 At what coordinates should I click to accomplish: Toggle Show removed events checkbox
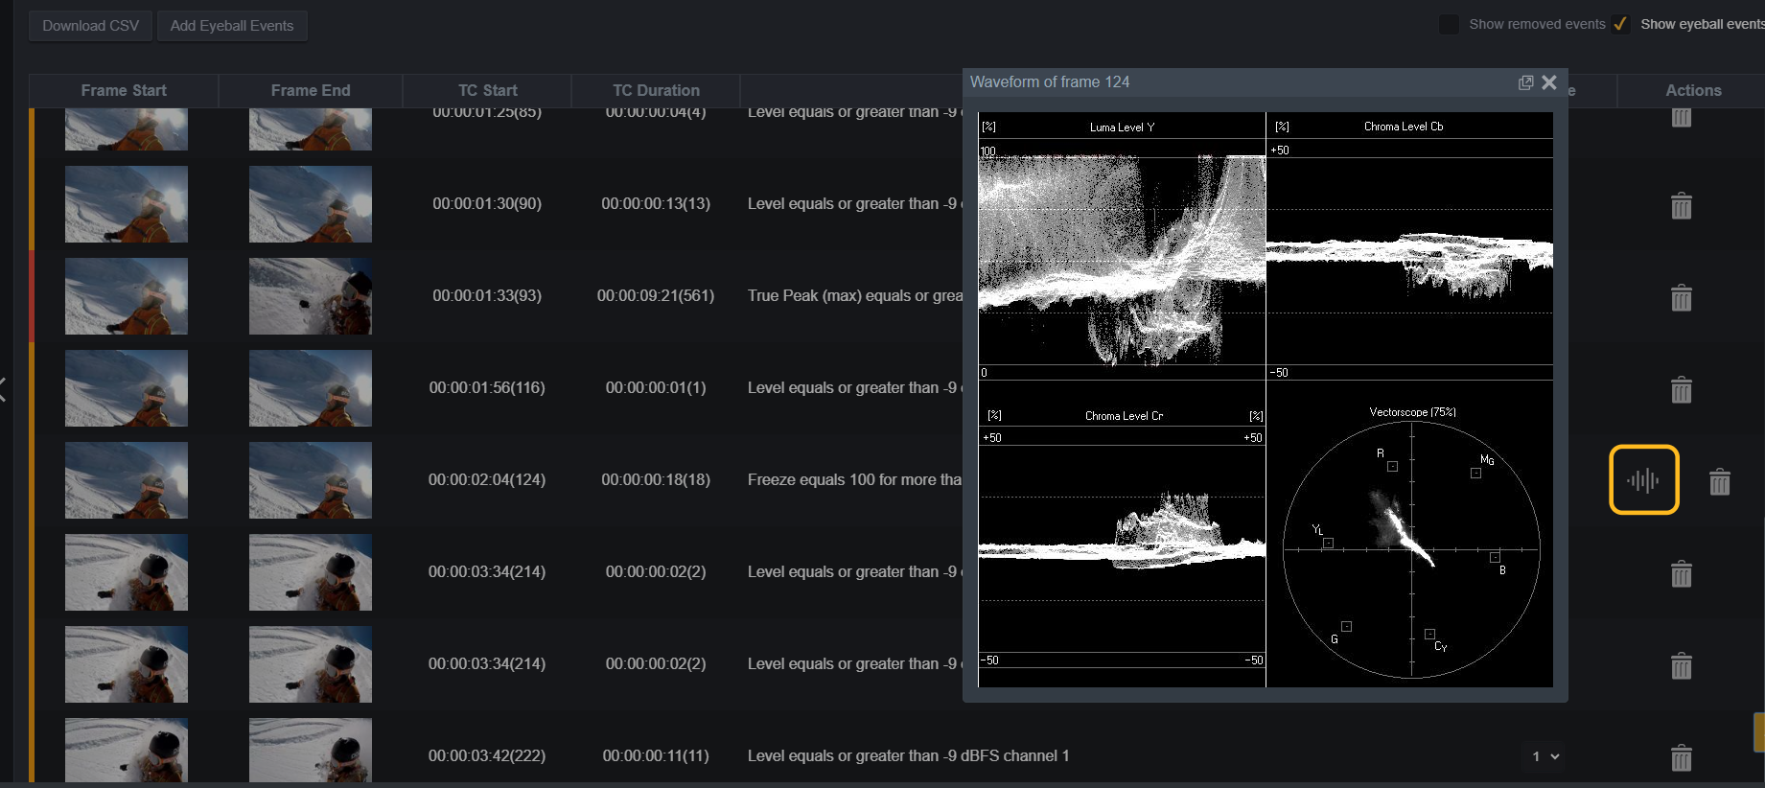[1450, 24]
